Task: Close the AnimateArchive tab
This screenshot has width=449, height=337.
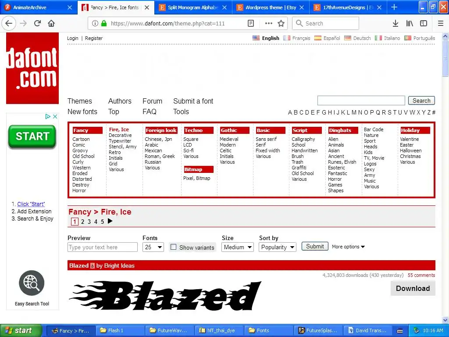Action: pyautogui.click(x=70, y=7)
